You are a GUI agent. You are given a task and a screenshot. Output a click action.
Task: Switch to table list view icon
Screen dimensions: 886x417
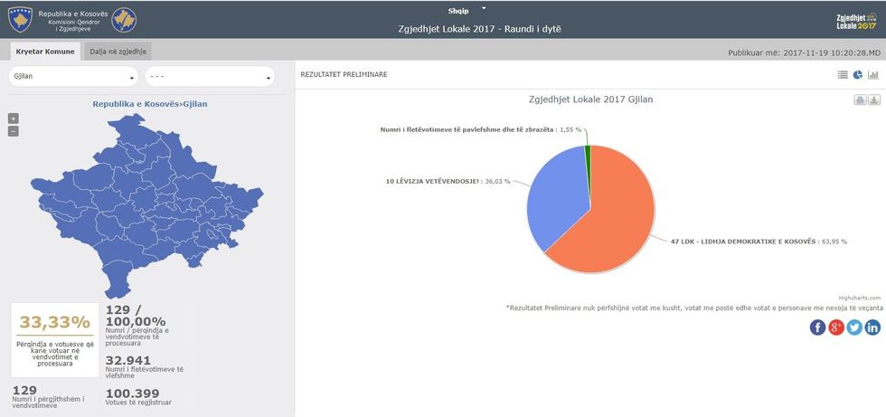tap(843, 75)
